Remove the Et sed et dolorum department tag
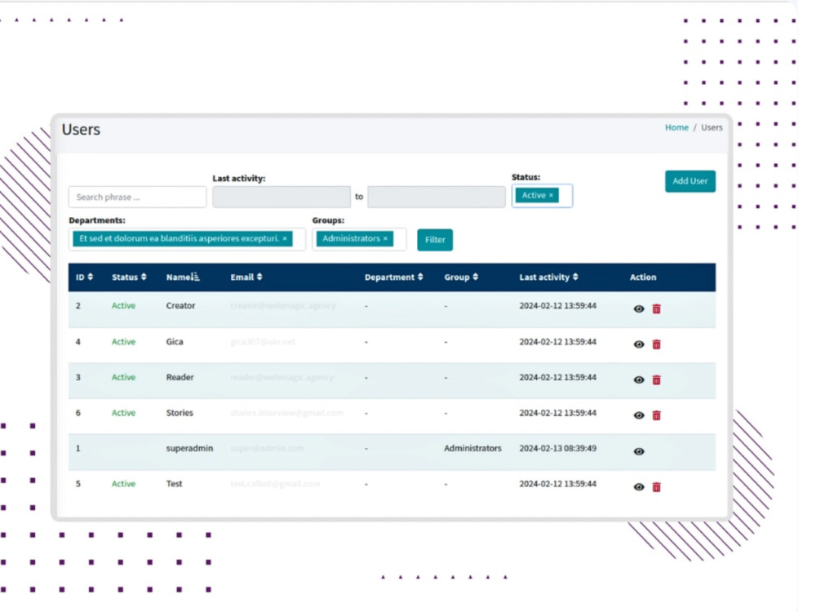The height and width of the screenshot is (612, 816). [x=285, y=239]
